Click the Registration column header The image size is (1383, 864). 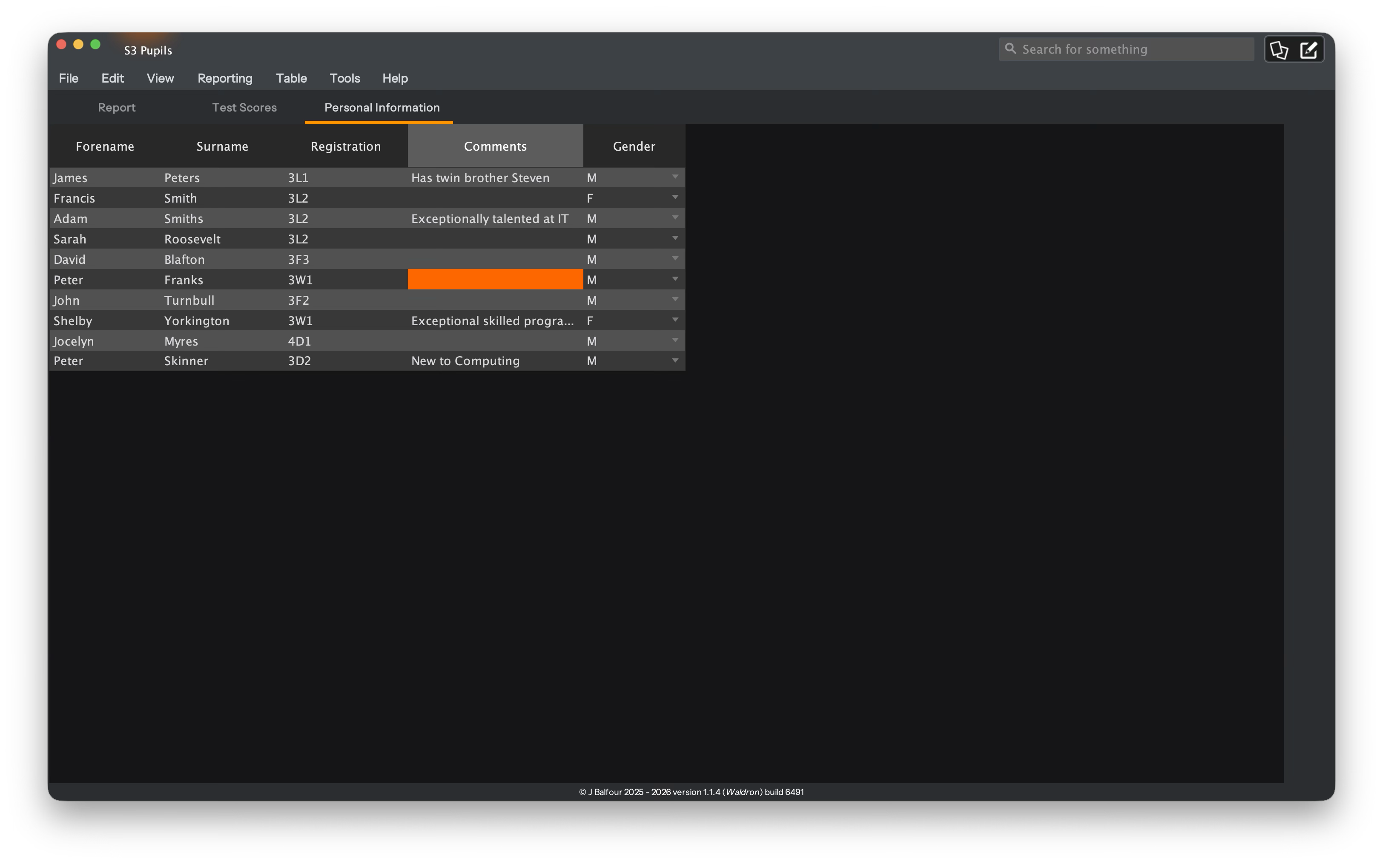[346, 146]
